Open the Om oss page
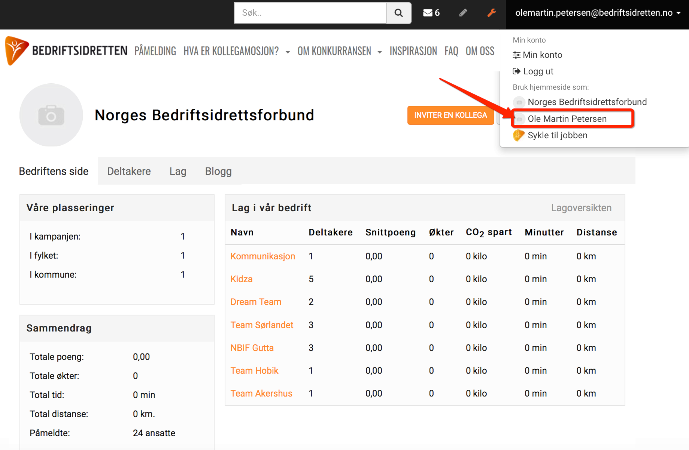689x450 pixels. click(480, 51)
